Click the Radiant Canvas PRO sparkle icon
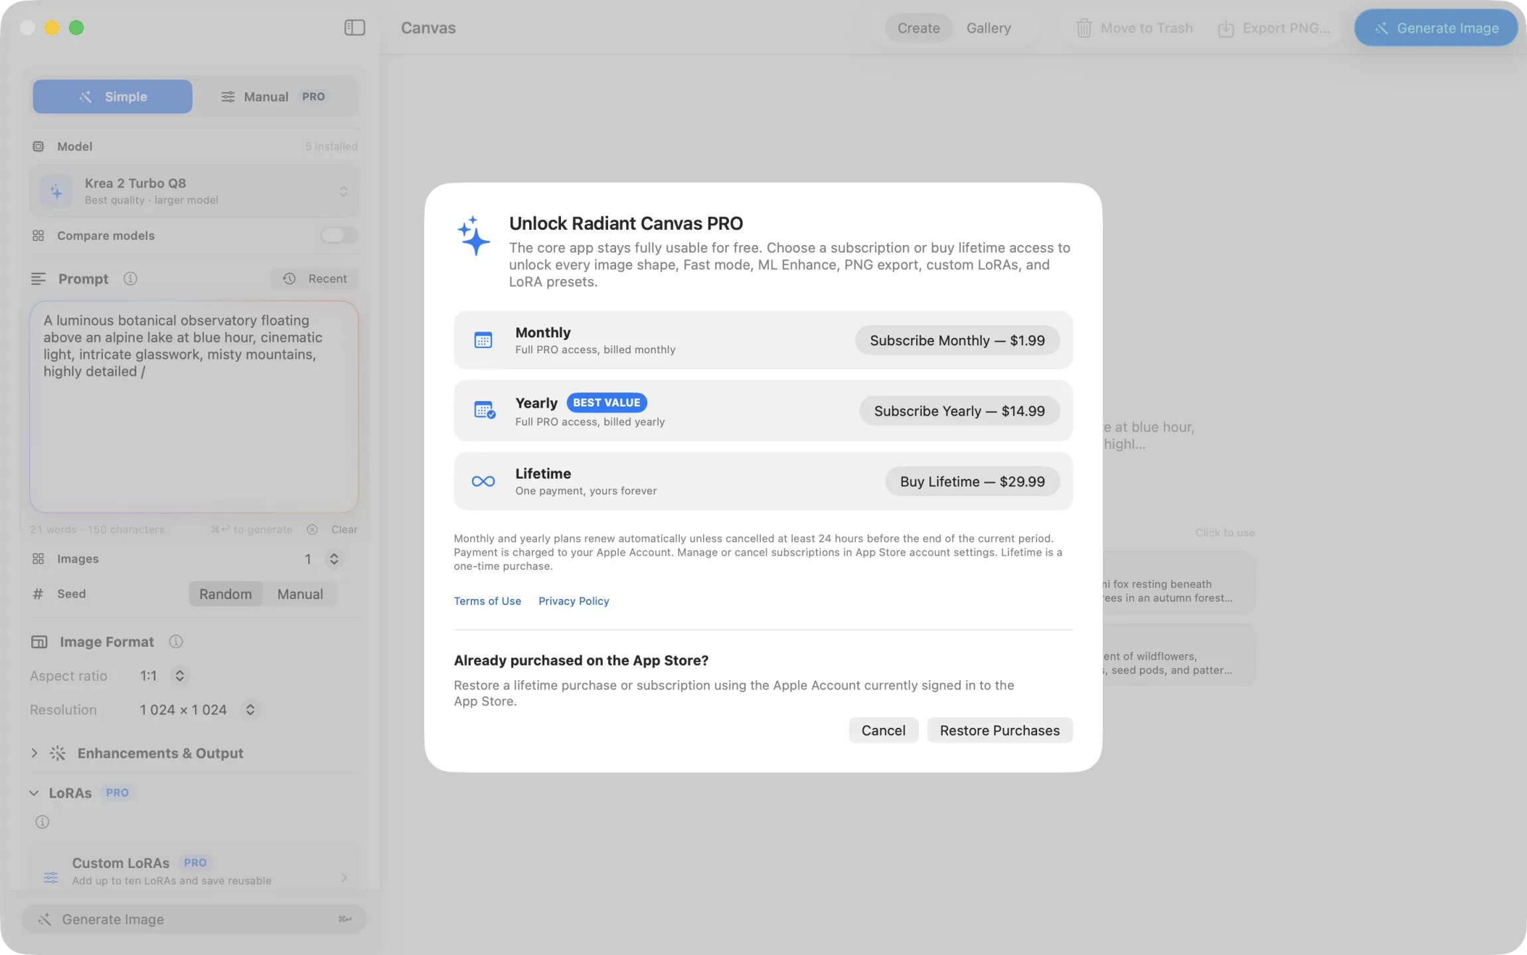 coord(473,235)
